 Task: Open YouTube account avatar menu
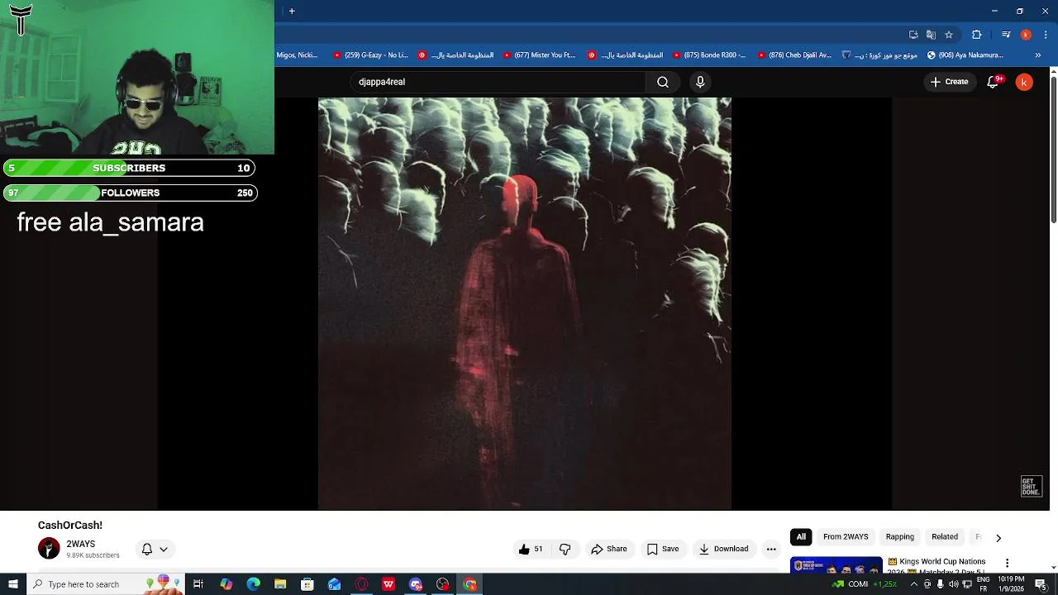point(1024,82)
